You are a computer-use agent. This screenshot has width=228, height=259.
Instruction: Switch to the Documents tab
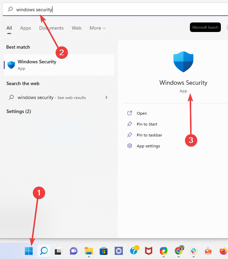51,28
